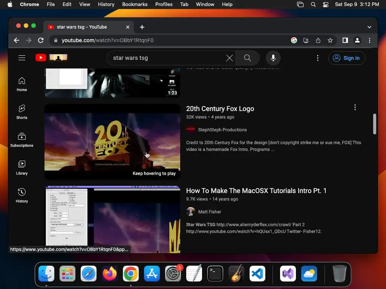
Task: Start voice search with microphone
Action: [x=273, y=58]
